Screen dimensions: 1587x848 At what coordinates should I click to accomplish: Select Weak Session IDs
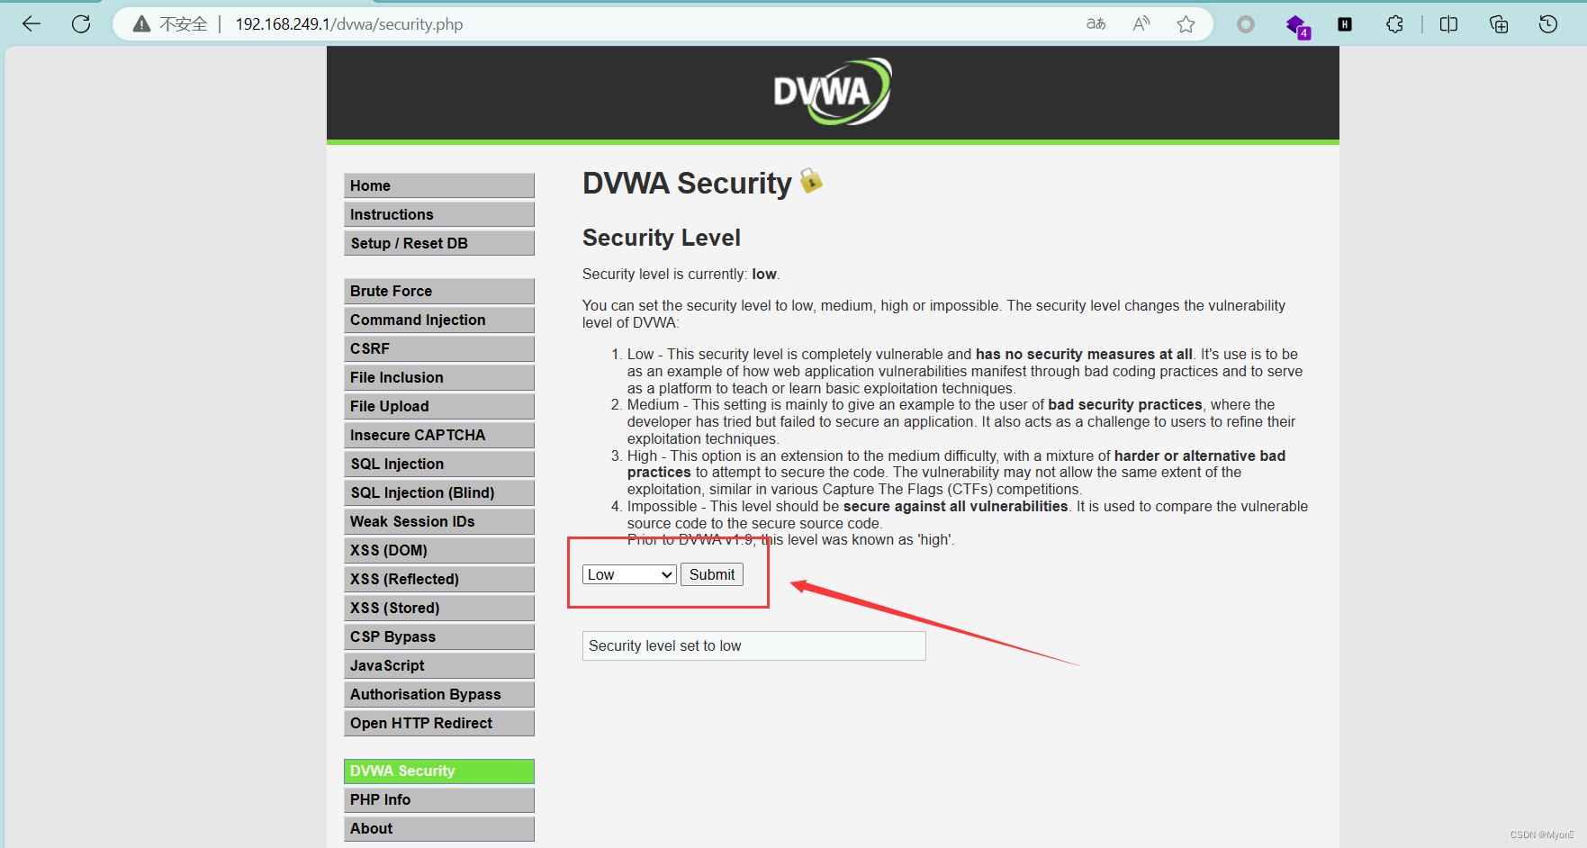(x=439, y=521)
